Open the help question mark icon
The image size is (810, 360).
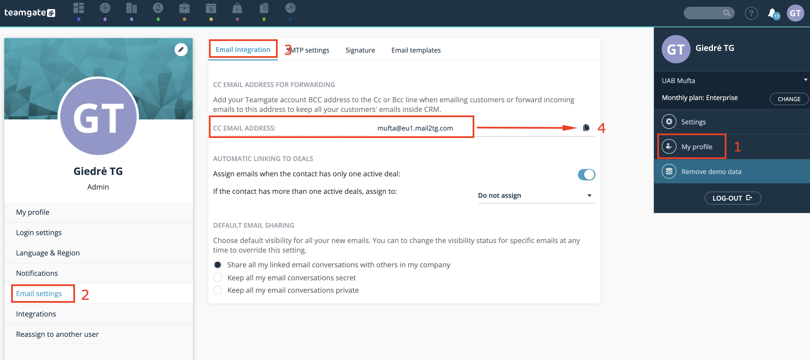(751, 13)
